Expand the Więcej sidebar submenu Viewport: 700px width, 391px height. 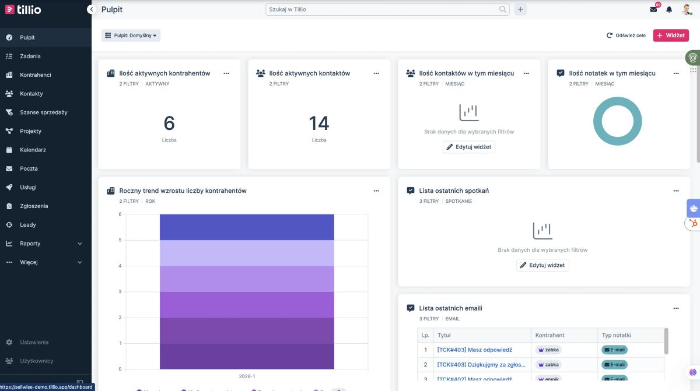(x=45, y=262)
